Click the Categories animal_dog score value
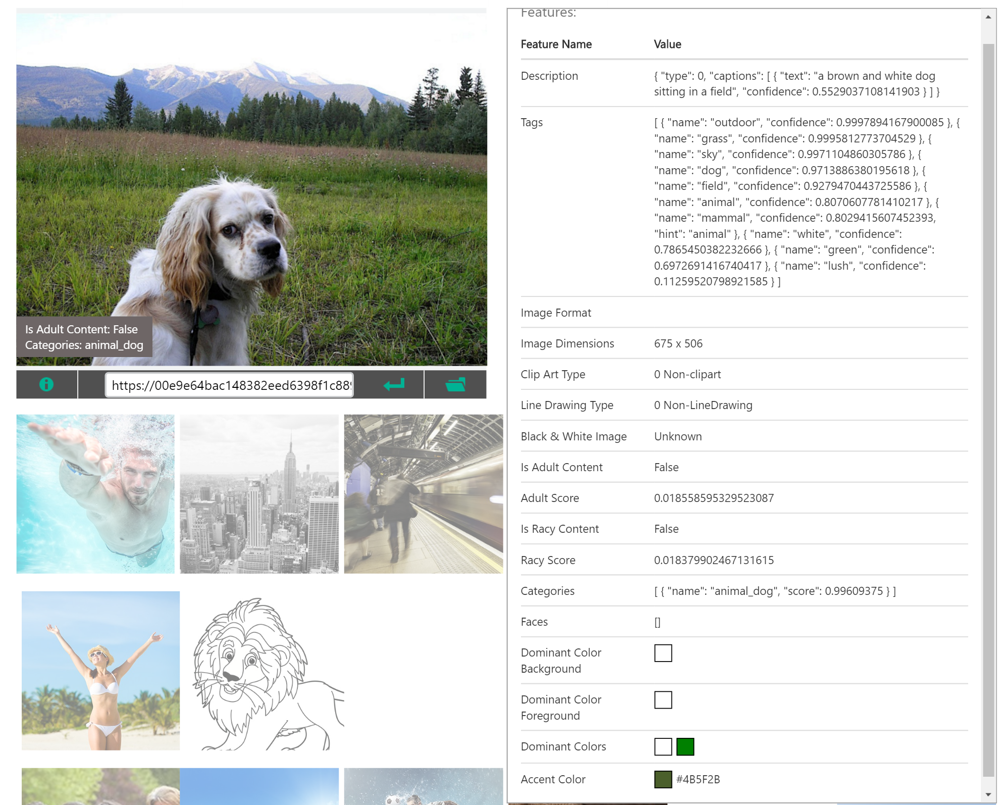The image size is (998, 805). [x=775, y=591]
